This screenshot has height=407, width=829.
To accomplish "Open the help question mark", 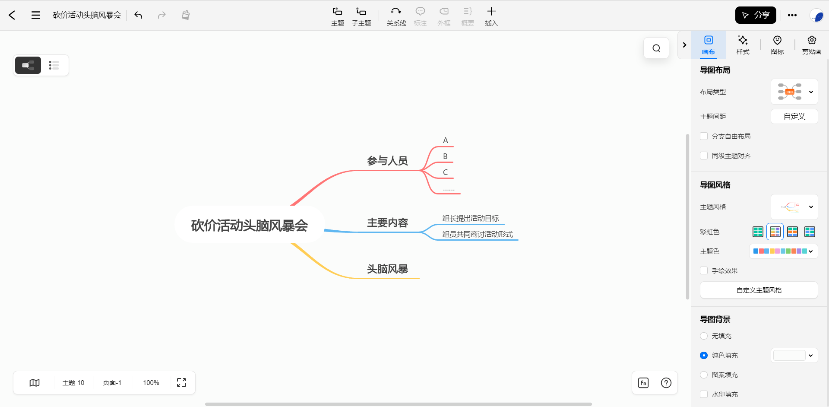I will (x=666, y=383).
